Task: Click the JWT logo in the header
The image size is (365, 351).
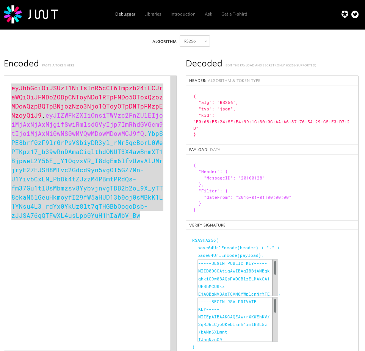Action: click(x=30, y=14)
